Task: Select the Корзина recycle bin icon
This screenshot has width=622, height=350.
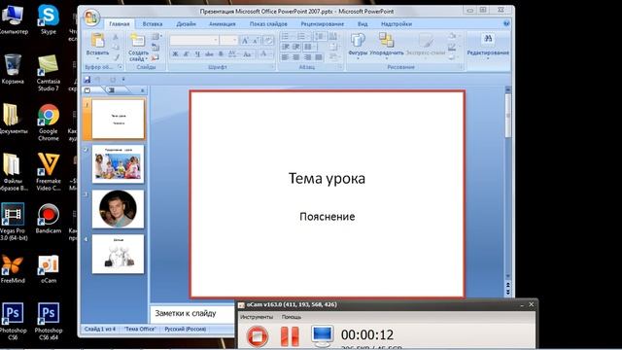Action: (13, 69)
